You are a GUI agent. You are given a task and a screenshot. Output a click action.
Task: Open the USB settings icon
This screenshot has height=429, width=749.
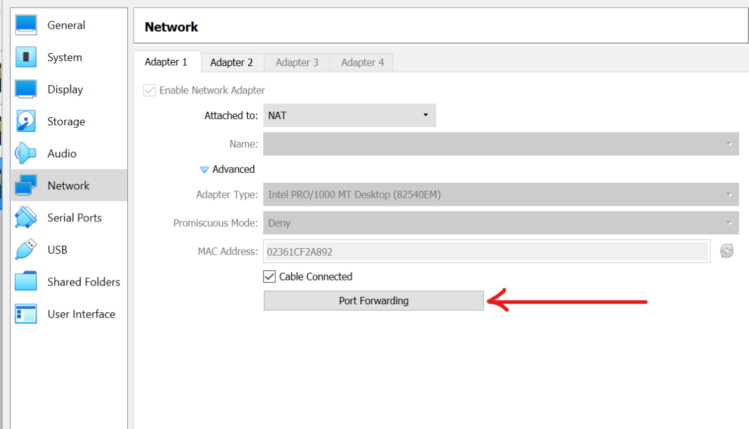(x=26, y=250)
